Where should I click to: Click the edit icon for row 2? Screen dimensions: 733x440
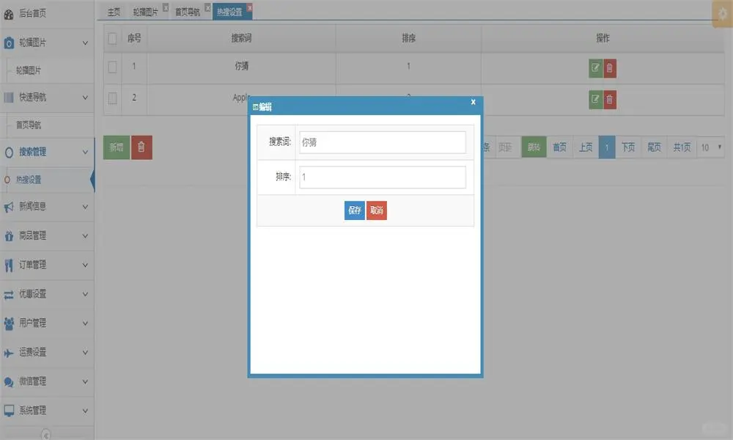595,99
